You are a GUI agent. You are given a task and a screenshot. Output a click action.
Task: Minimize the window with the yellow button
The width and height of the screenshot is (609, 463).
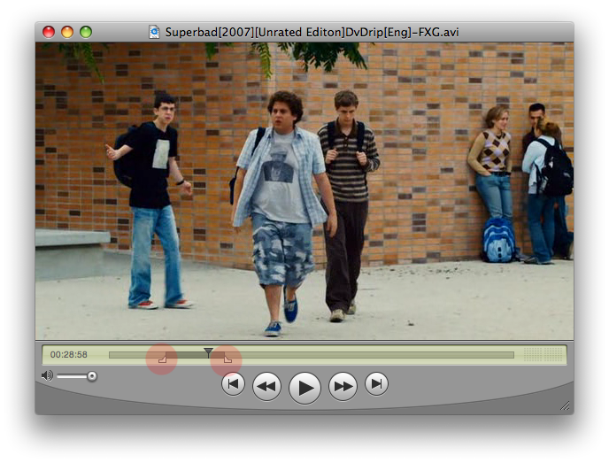67,32
